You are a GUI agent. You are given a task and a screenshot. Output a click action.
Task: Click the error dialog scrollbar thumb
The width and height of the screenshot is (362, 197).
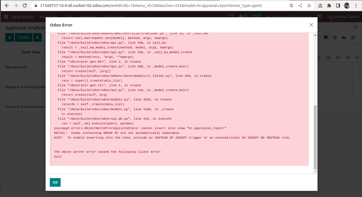point(315,137)
